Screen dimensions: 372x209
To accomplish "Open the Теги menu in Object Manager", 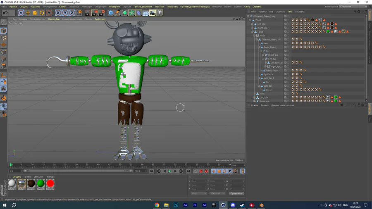I will point(290,12).
